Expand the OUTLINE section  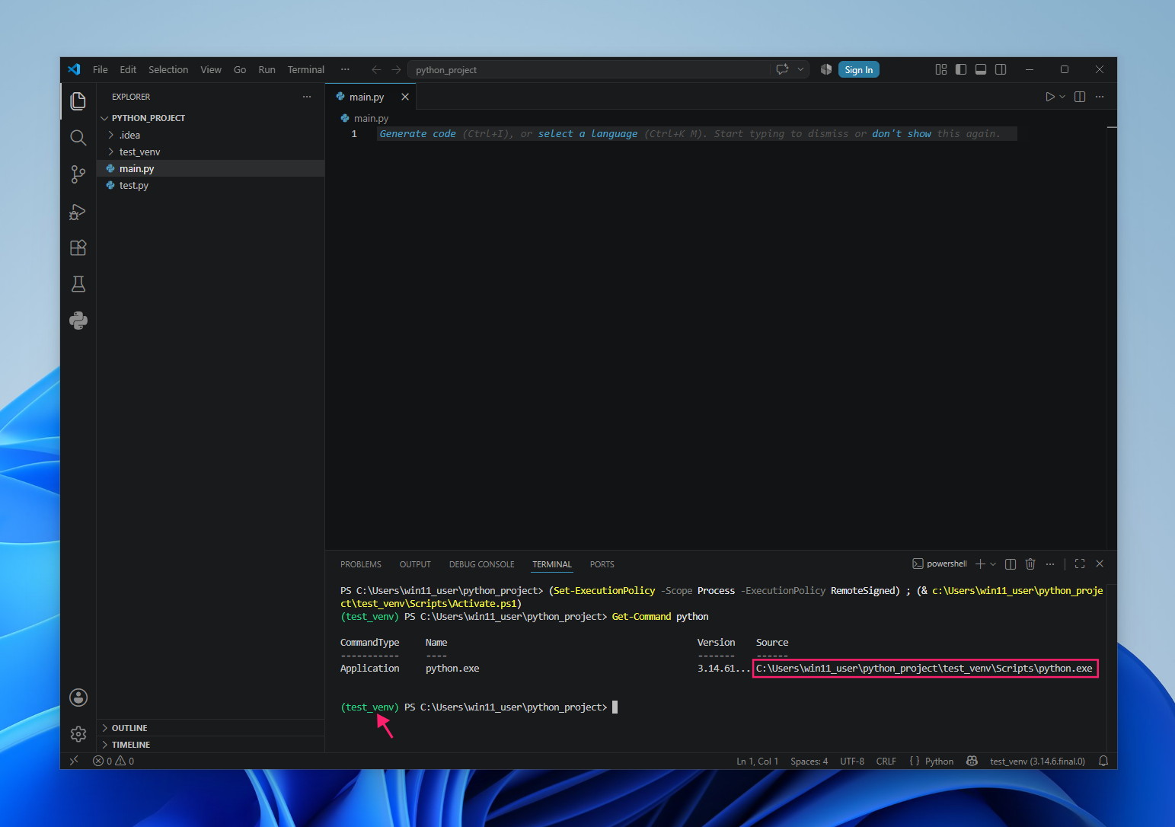[211, 728]
